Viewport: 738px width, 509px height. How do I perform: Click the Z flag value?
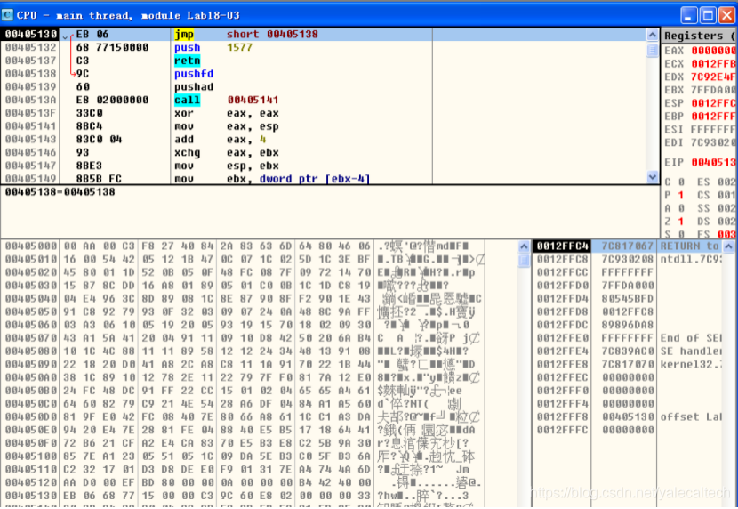681,222
